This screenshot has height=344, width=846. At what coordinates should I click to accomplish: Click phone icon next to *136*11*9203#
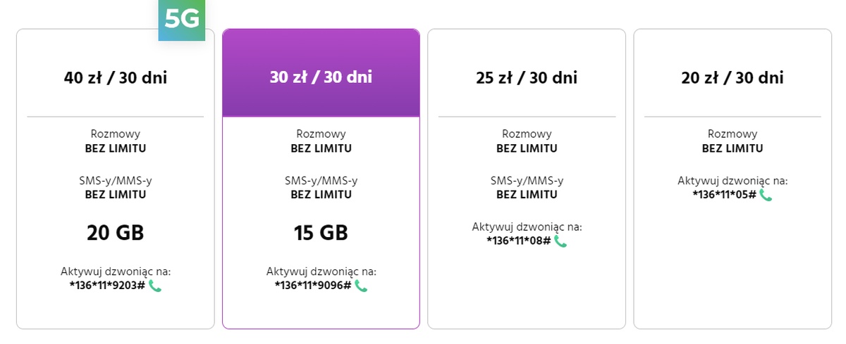(155, 286)
